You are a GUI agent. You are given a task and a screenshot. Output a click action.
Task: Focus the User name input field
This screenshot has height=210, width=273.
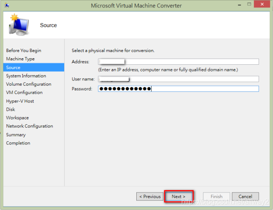(x=179, y=79)
